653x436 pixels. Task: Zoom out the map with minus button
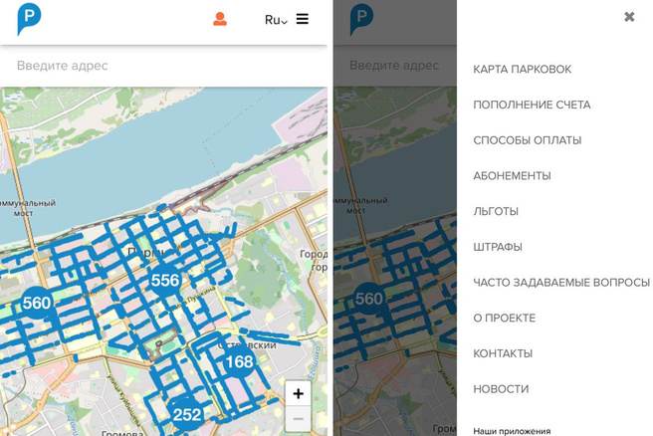point(298,420)
